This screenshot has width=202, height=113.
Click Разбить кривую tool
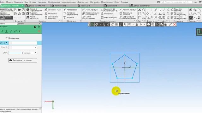coord(128,10)
